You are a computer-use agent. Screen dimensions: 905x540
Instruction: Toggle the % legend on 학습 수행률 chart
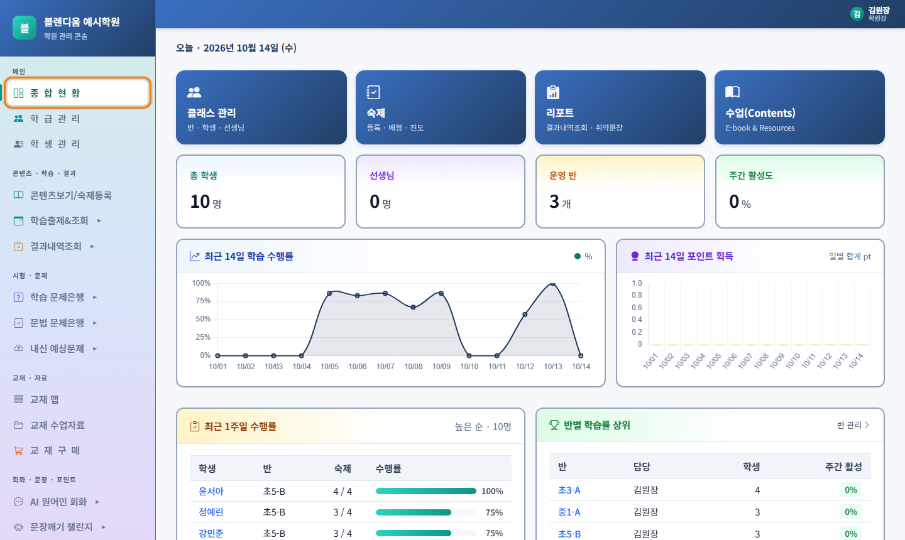tap(583, 256)
